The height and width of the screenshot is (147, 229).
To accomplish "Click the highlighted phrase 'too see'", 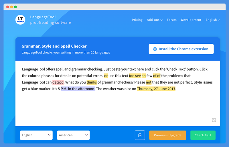I will click(135, 76).
